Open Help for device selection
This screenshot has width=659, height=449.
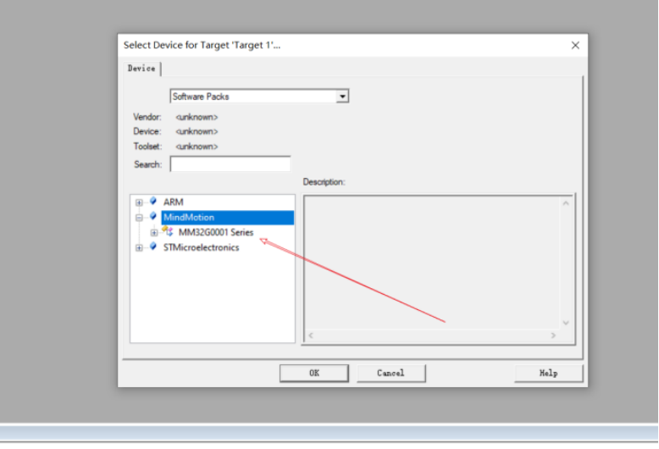coord(548,373)
